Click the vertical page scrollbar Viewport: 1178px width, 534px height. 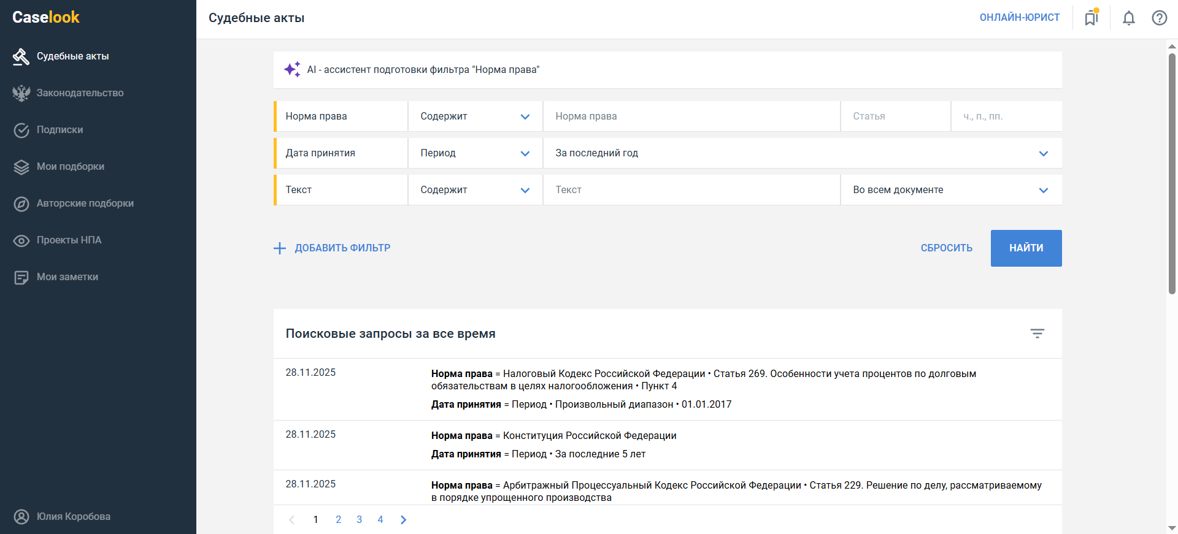pyautogui.click(x=1172, y=172)
